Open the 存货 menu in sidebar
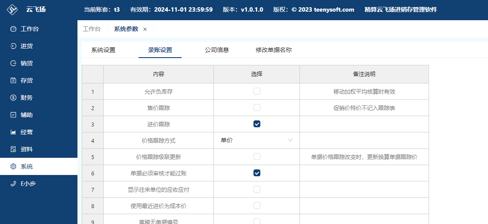This screenshot has height=224, width=488. (39, 80)
